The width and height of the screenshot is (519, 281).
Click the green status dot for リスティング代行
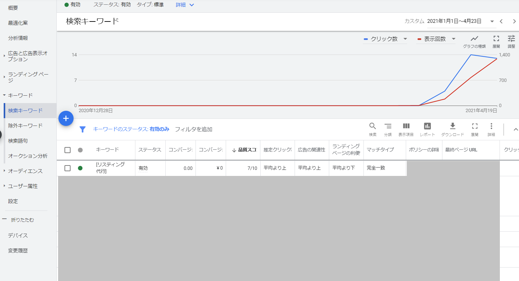point(80,168)
